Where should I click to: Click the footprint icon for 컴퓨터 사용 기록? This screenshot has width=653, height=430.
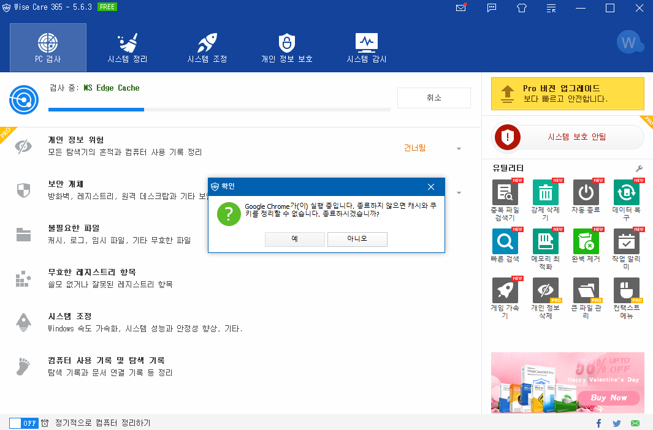pos(23,367)
